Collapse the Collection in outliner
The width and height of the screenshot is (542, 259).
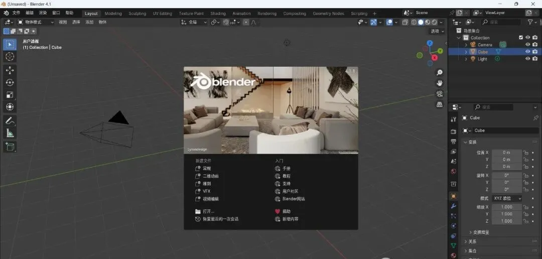coord(459,38)
